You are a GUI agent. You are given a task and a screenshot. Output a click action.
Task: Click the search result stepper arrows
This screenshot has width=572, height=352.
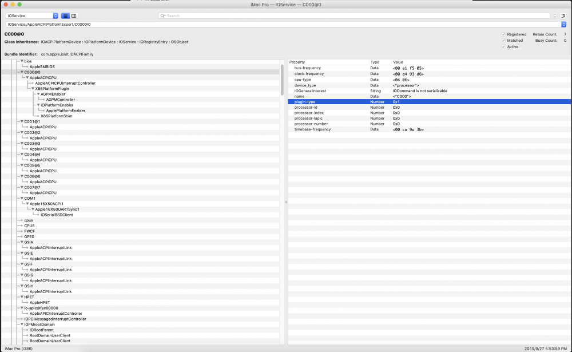[555, 15]
